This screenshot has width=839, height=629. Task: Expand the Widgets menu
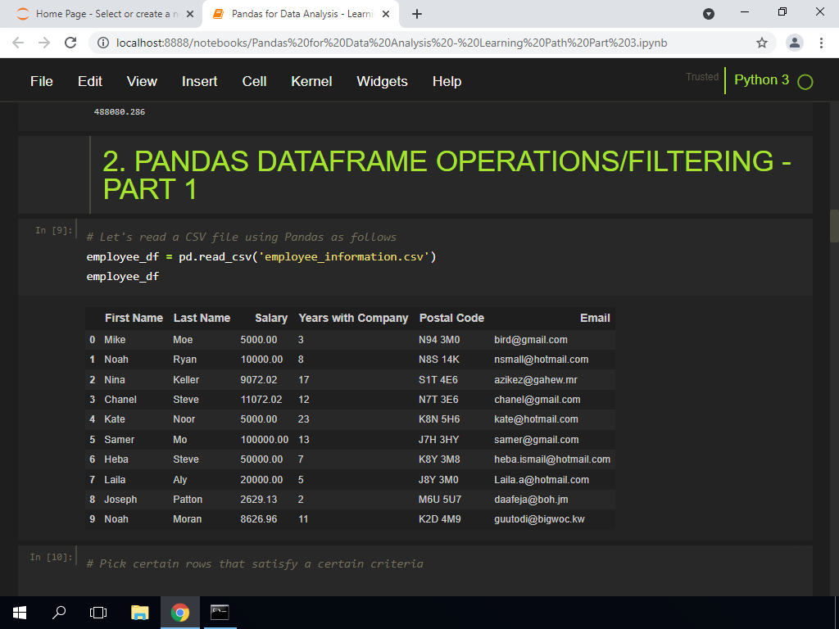coord(382,81)
